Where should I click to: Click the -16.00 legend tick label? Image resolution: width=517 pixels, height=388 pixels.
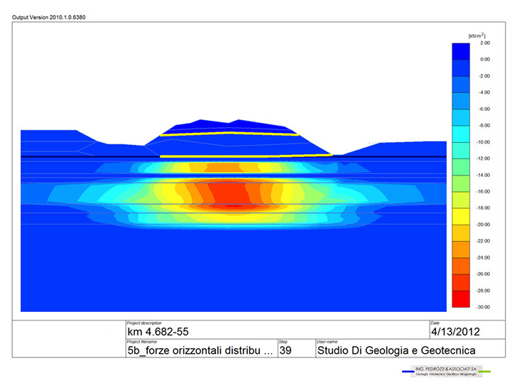pos(482,191)
